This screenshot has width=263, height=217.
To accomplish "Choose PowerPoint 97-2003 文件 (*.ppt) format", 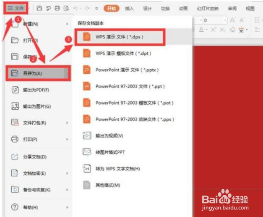I will (x=133, y=86).
